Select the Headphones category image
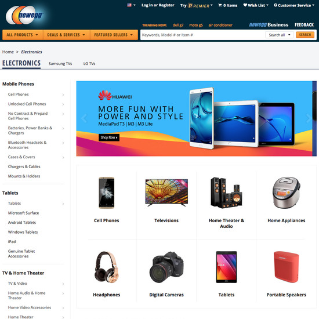The width and height of the screenshot is (319, 319). tap(106, 267)
